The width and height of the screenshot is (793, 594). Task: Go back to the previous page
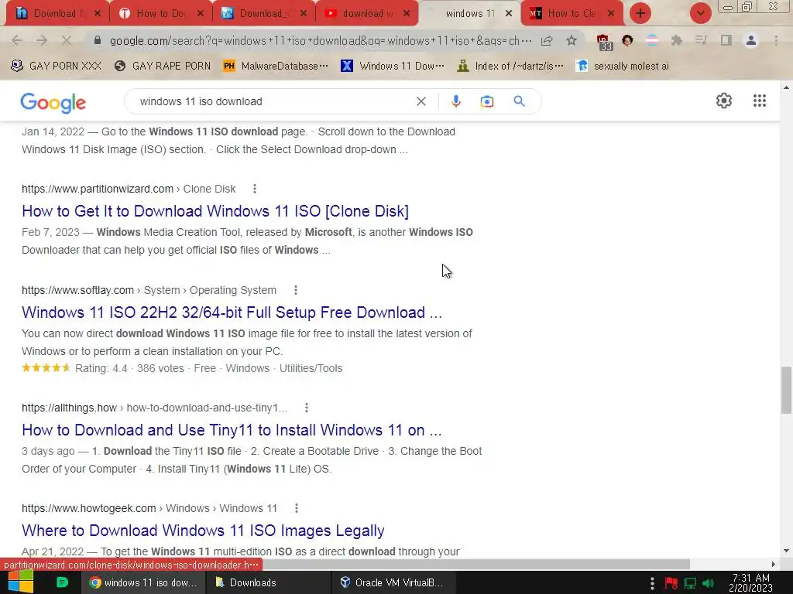(x=17, y=40)
